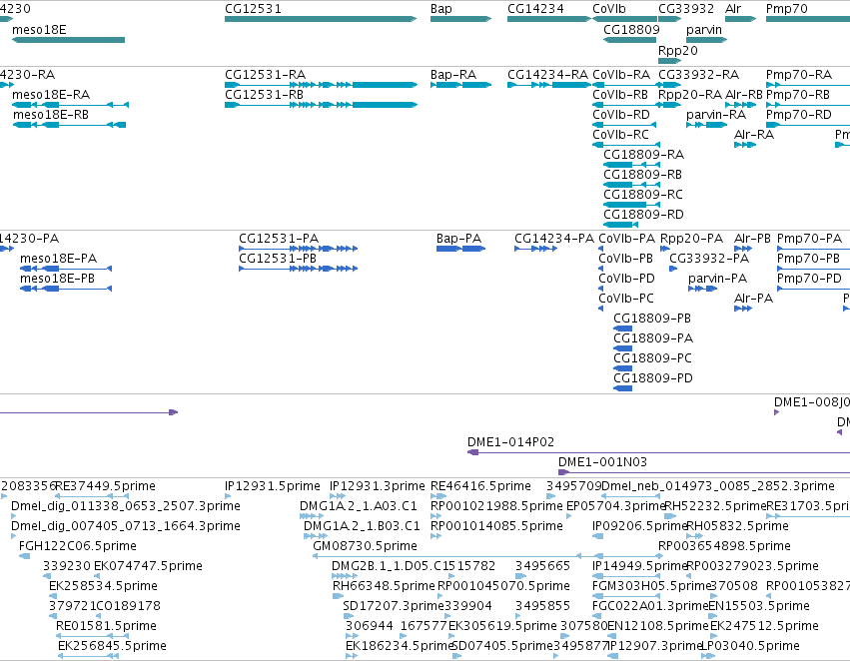Select transcript CG18809-RC

pyautogui.click(x=643, y=195)
